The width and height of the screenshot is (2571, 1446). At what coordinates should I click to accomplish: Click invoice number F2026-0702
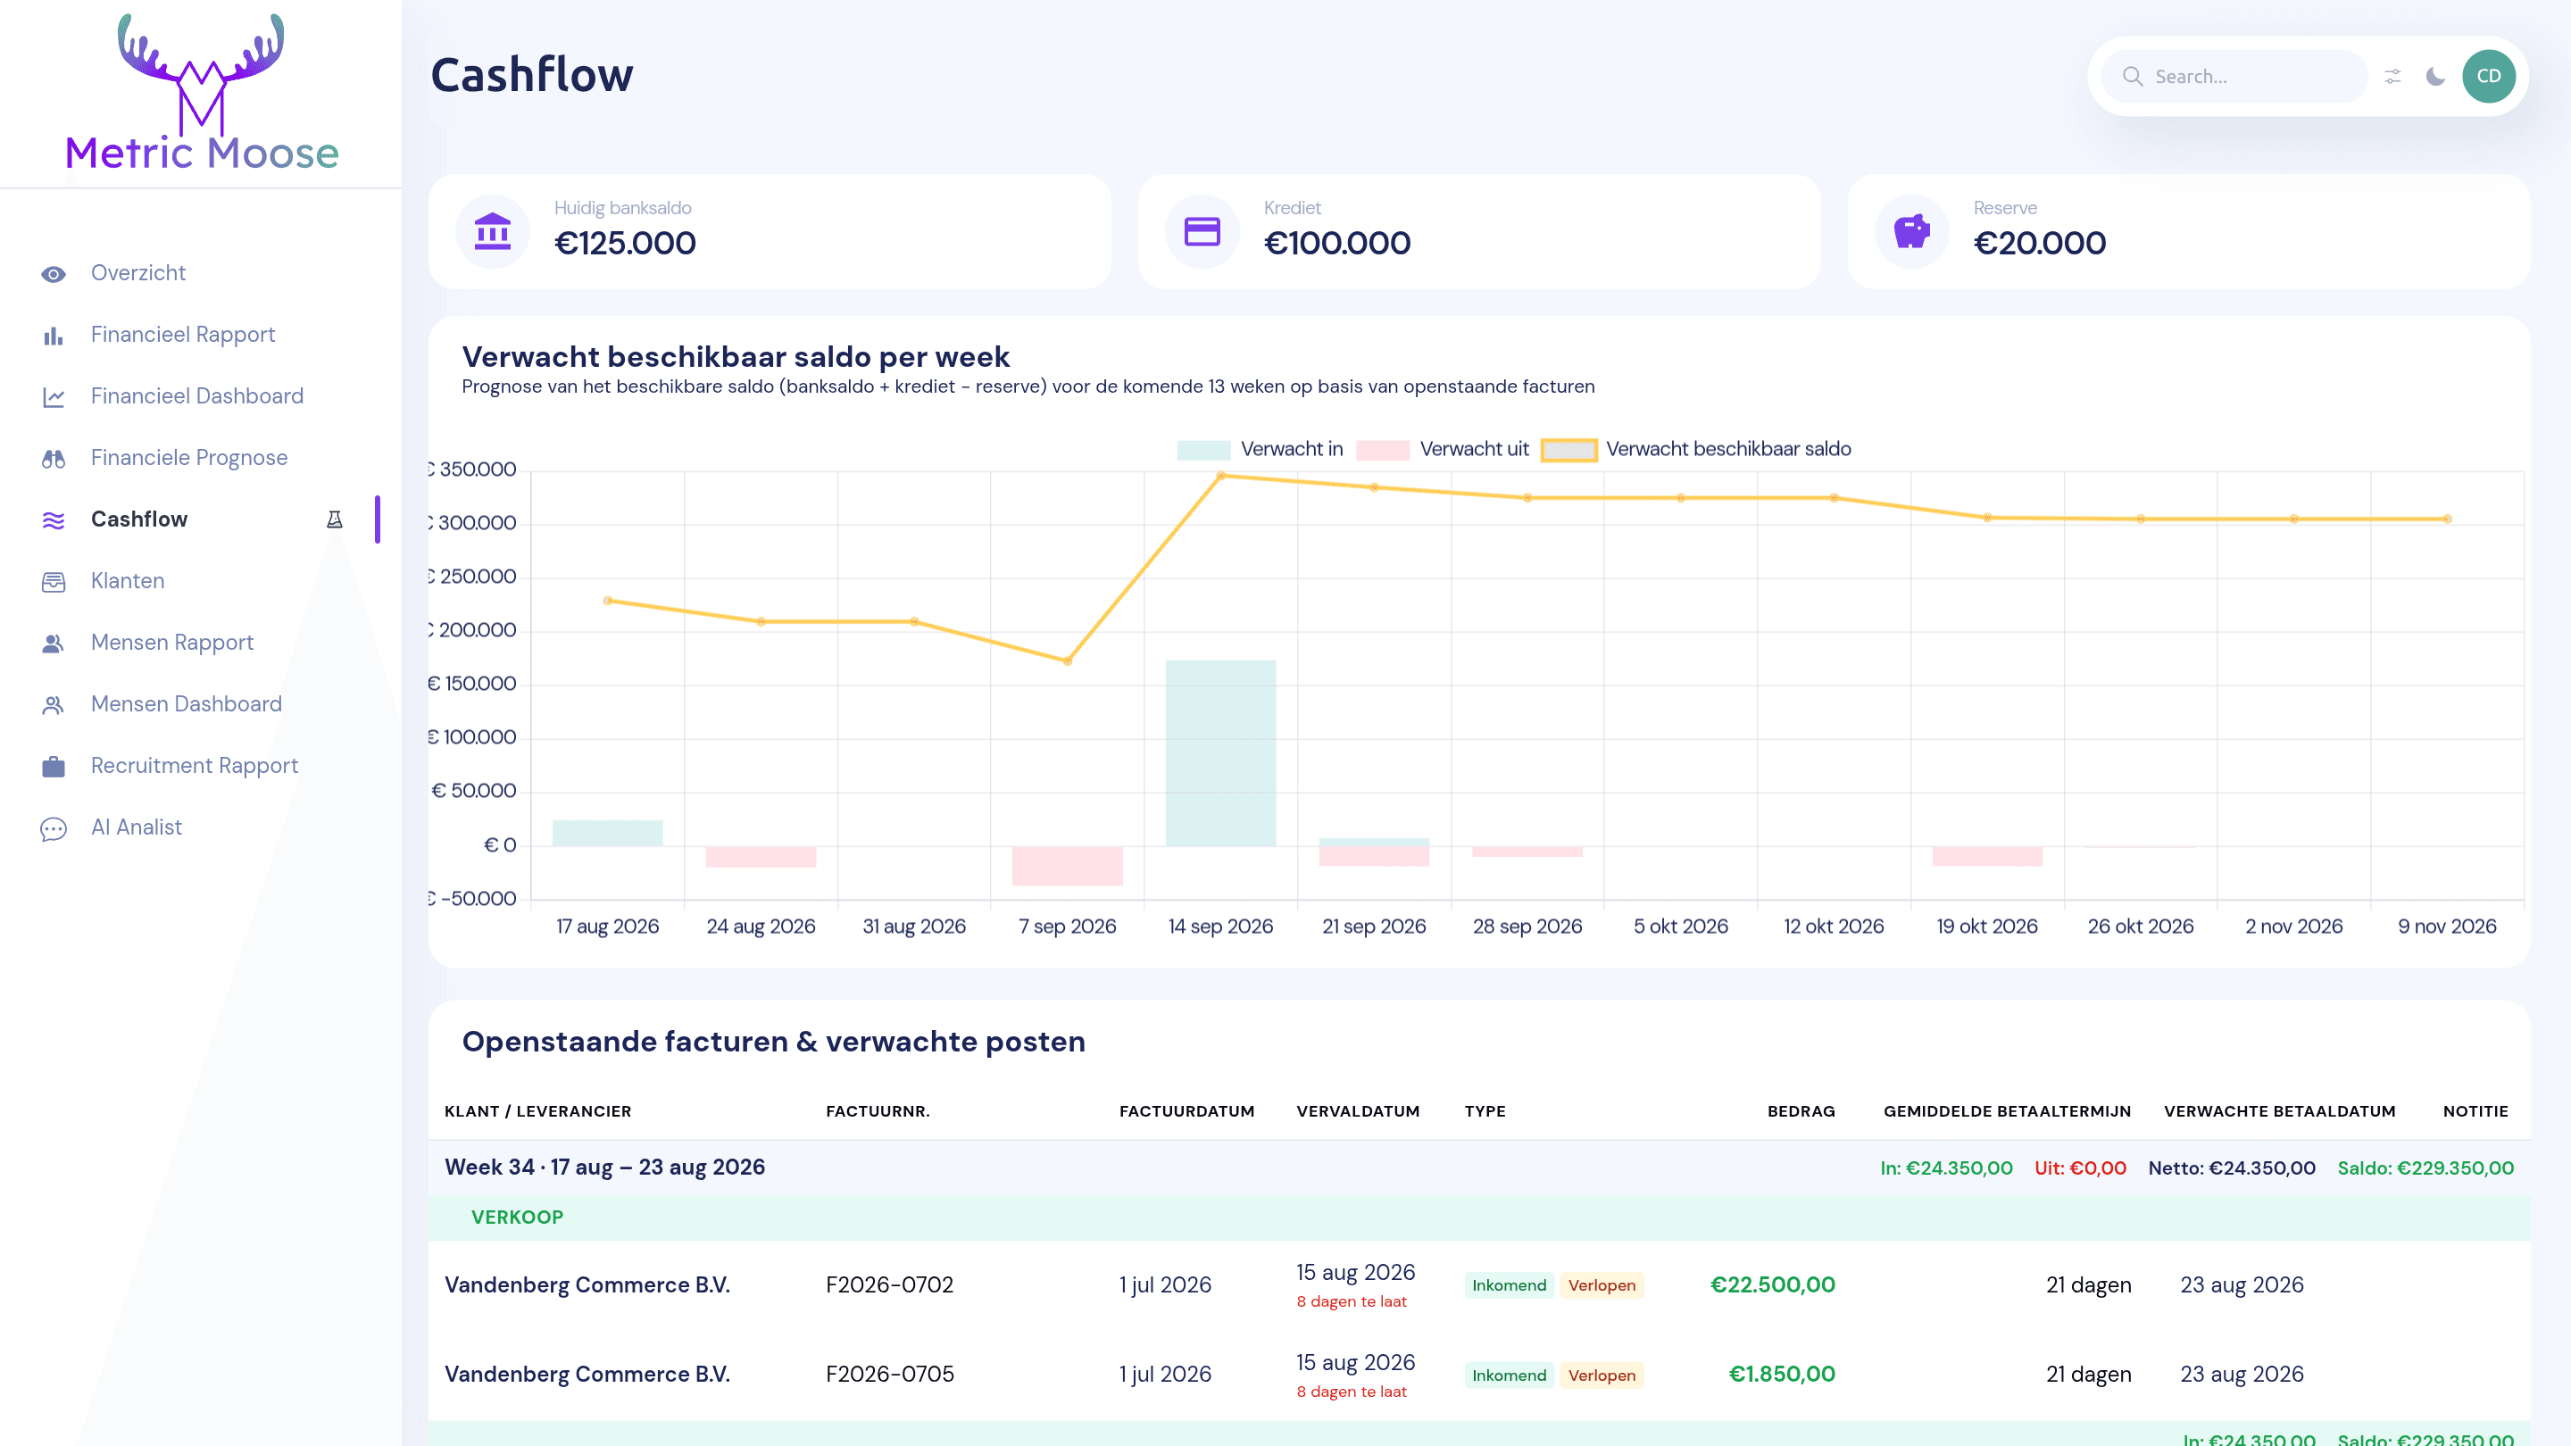[889, 1285]
